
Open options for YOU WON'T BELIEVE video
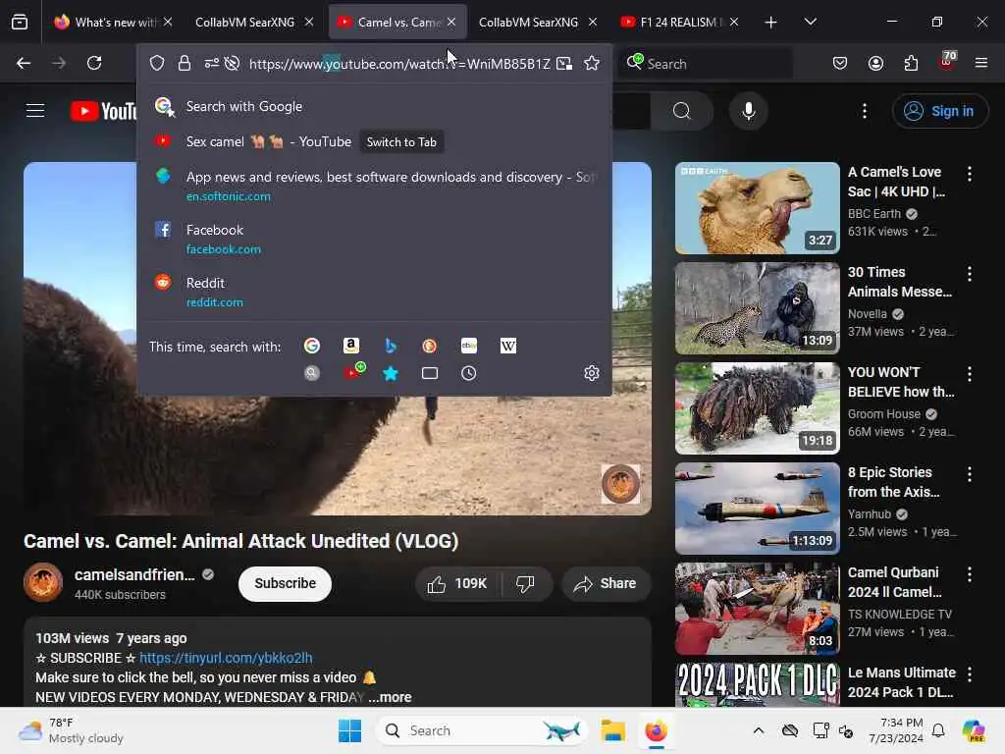[x=969, y=374]
